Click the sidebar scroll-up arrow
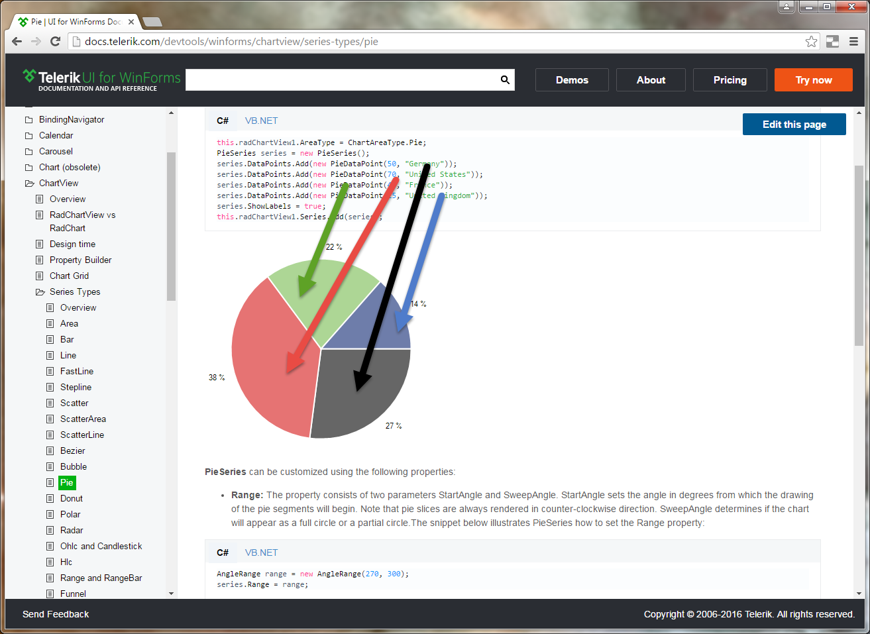The height and width of the screenshot is (634, 870). 171,113
